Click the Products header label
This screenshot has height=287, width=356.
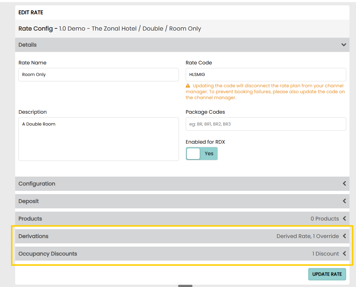30,218
